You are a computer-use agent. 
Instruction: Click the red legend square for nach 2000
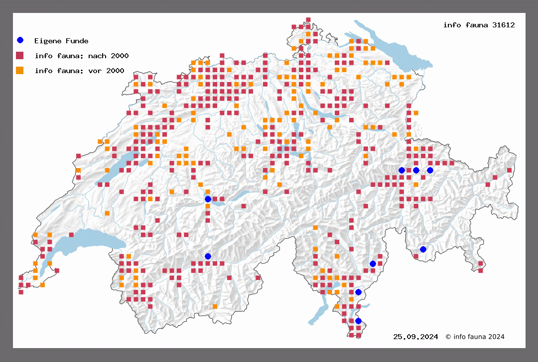(20, 55)
